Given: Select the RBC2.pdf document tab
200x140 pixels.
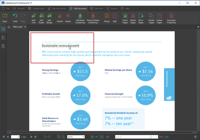Looking at the screenshot, I should click(17, 27).
